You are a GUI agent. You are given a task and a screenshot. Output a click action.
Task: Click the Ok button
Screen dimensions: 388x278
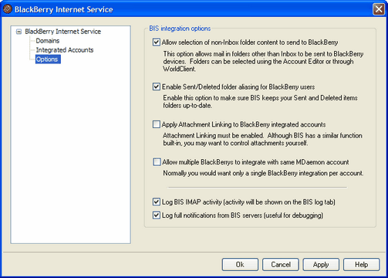pyautogui.click(x=240, y=265)
